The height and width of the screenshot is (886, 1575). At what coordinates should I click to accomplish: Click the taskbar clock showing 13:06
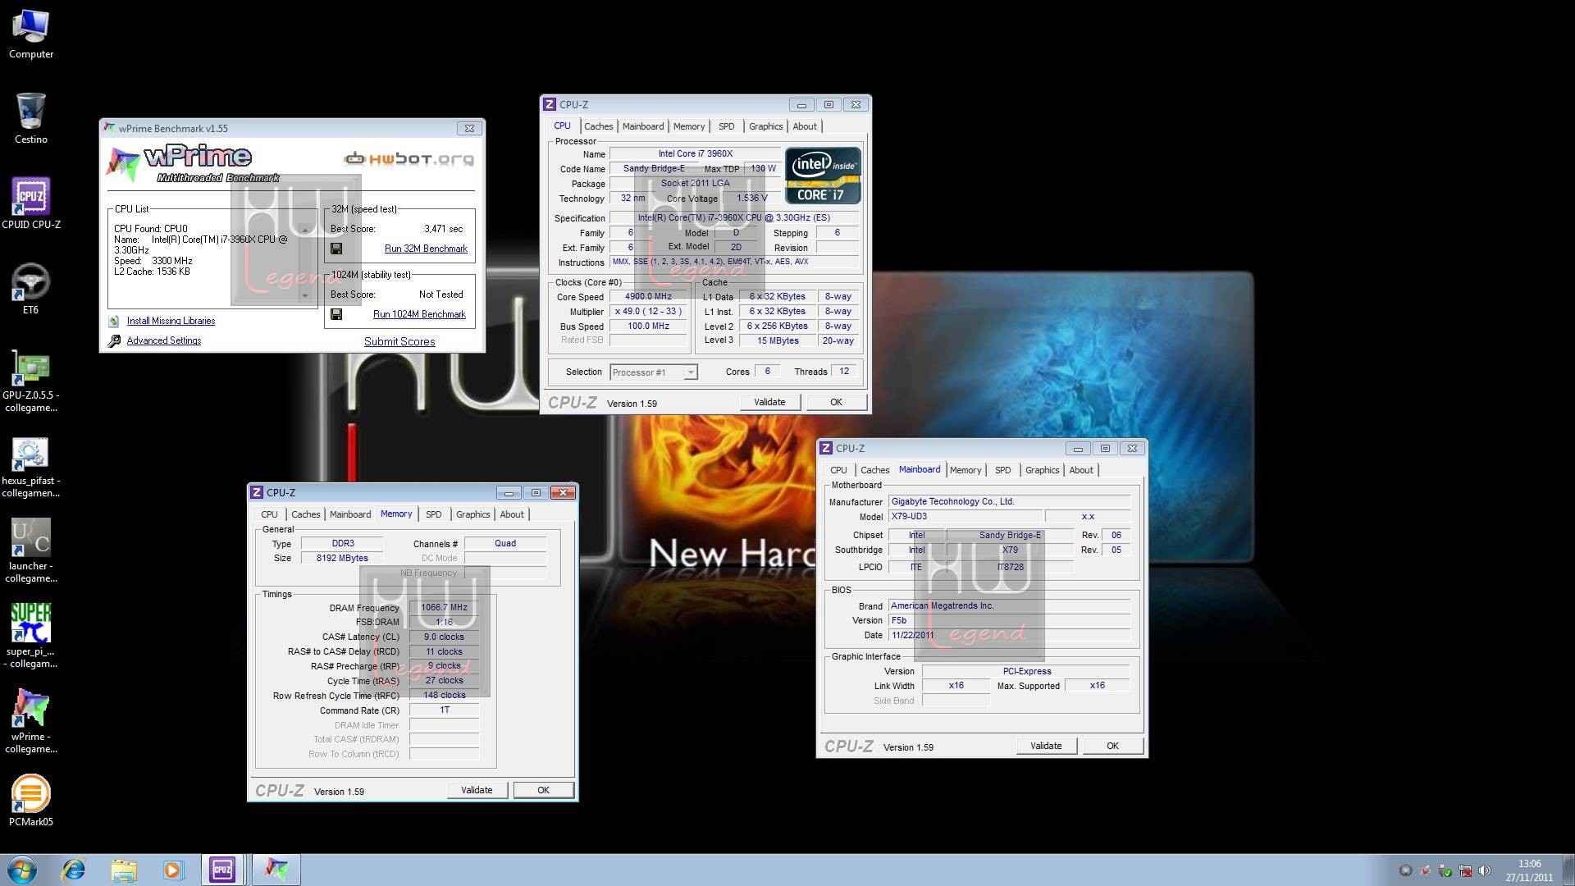pos(1529,870)
